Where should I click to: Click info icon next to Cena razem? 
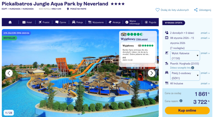181,101
